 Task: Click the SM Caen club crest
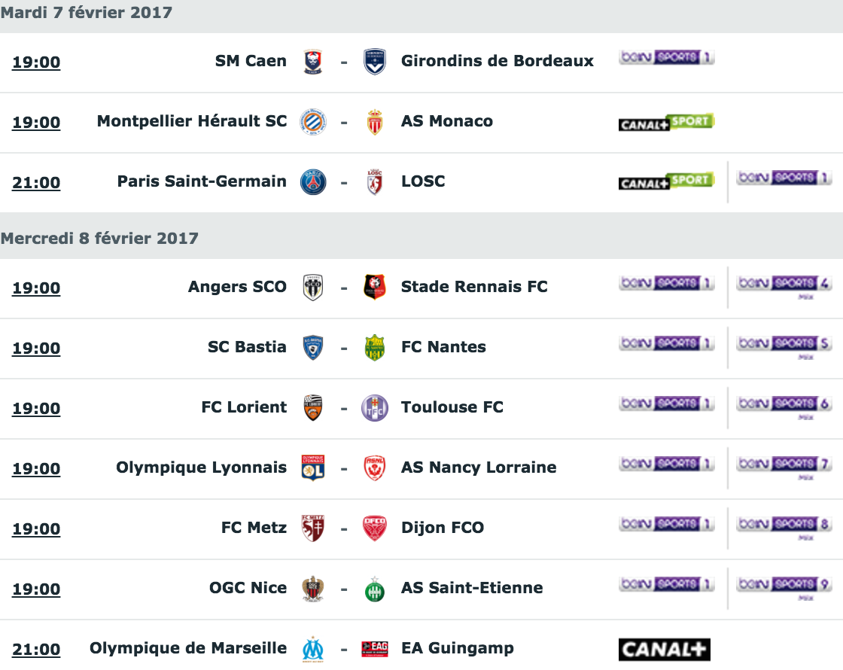(x=313, y=62)
